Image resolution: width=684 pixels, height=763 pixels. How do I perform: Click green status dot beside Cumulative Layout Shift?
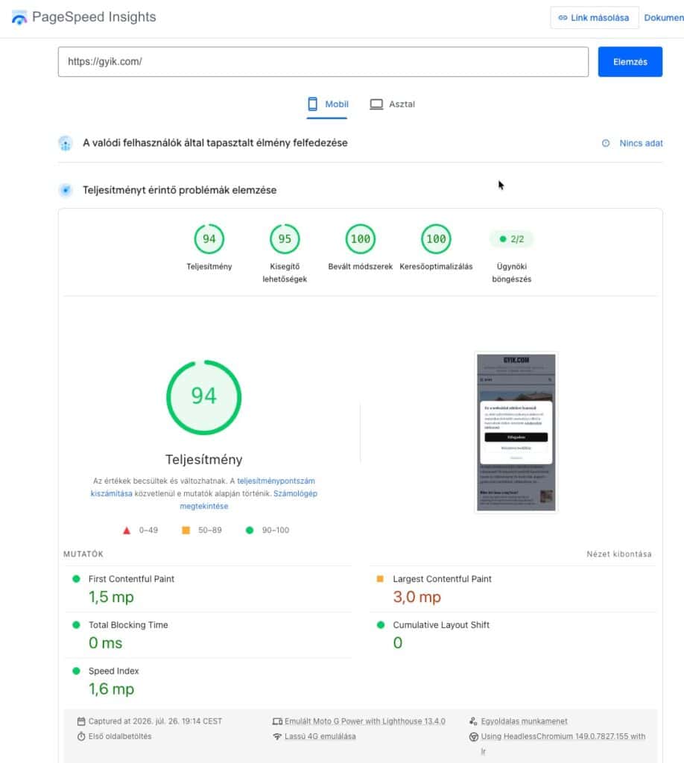tap(381, 625)
